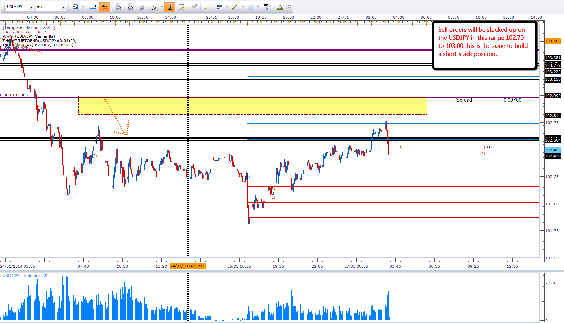
Task: Click the 103.222 price label
Action: 553,72
